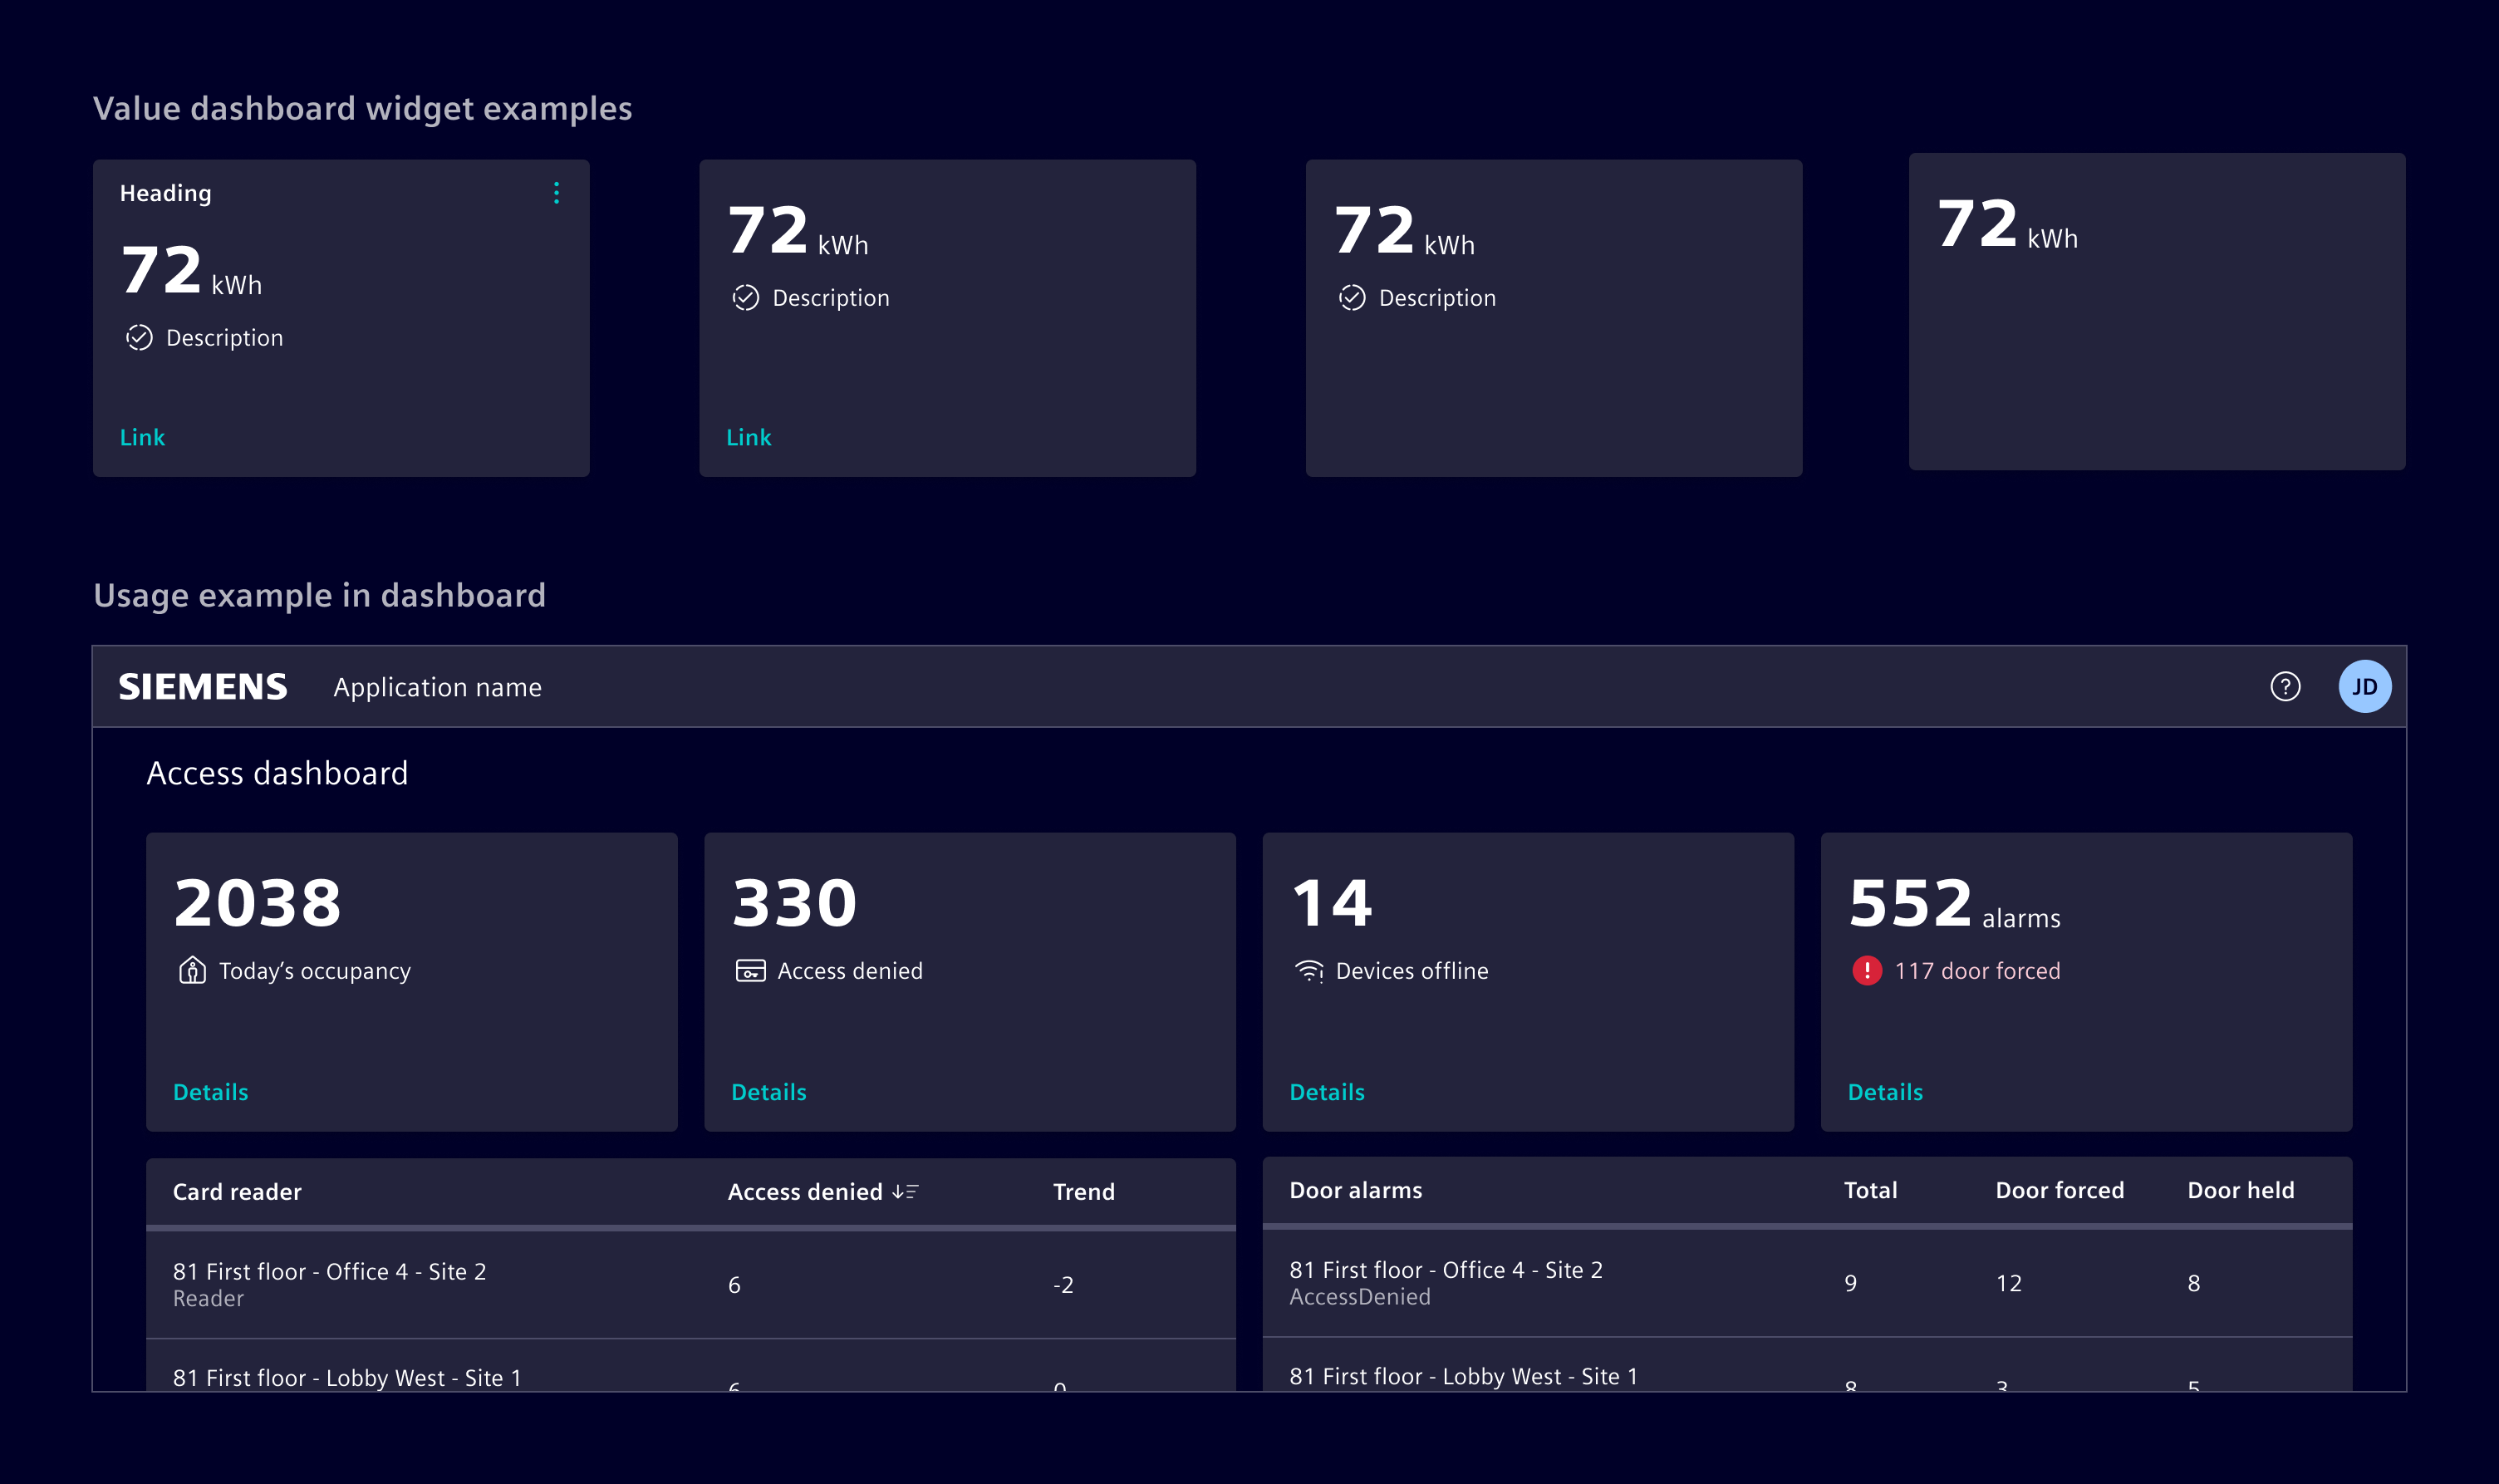Click the checkmark Description icon on Heading widget

coord(139,337)
